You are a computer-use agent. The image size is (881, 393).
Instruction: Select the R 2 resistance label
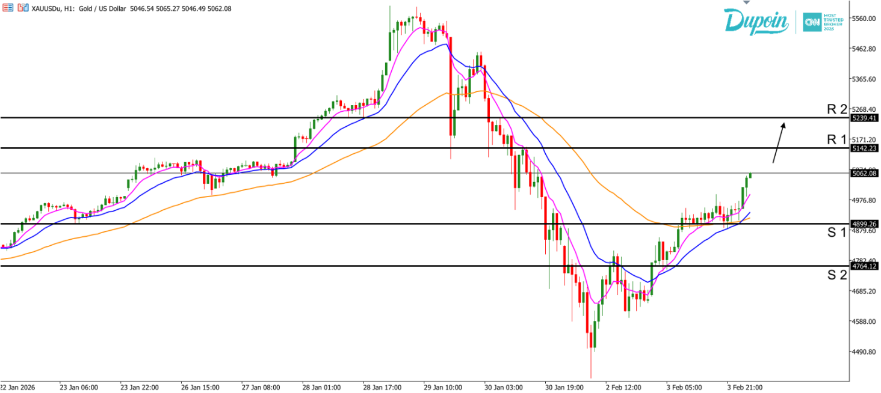pos(836,109)
